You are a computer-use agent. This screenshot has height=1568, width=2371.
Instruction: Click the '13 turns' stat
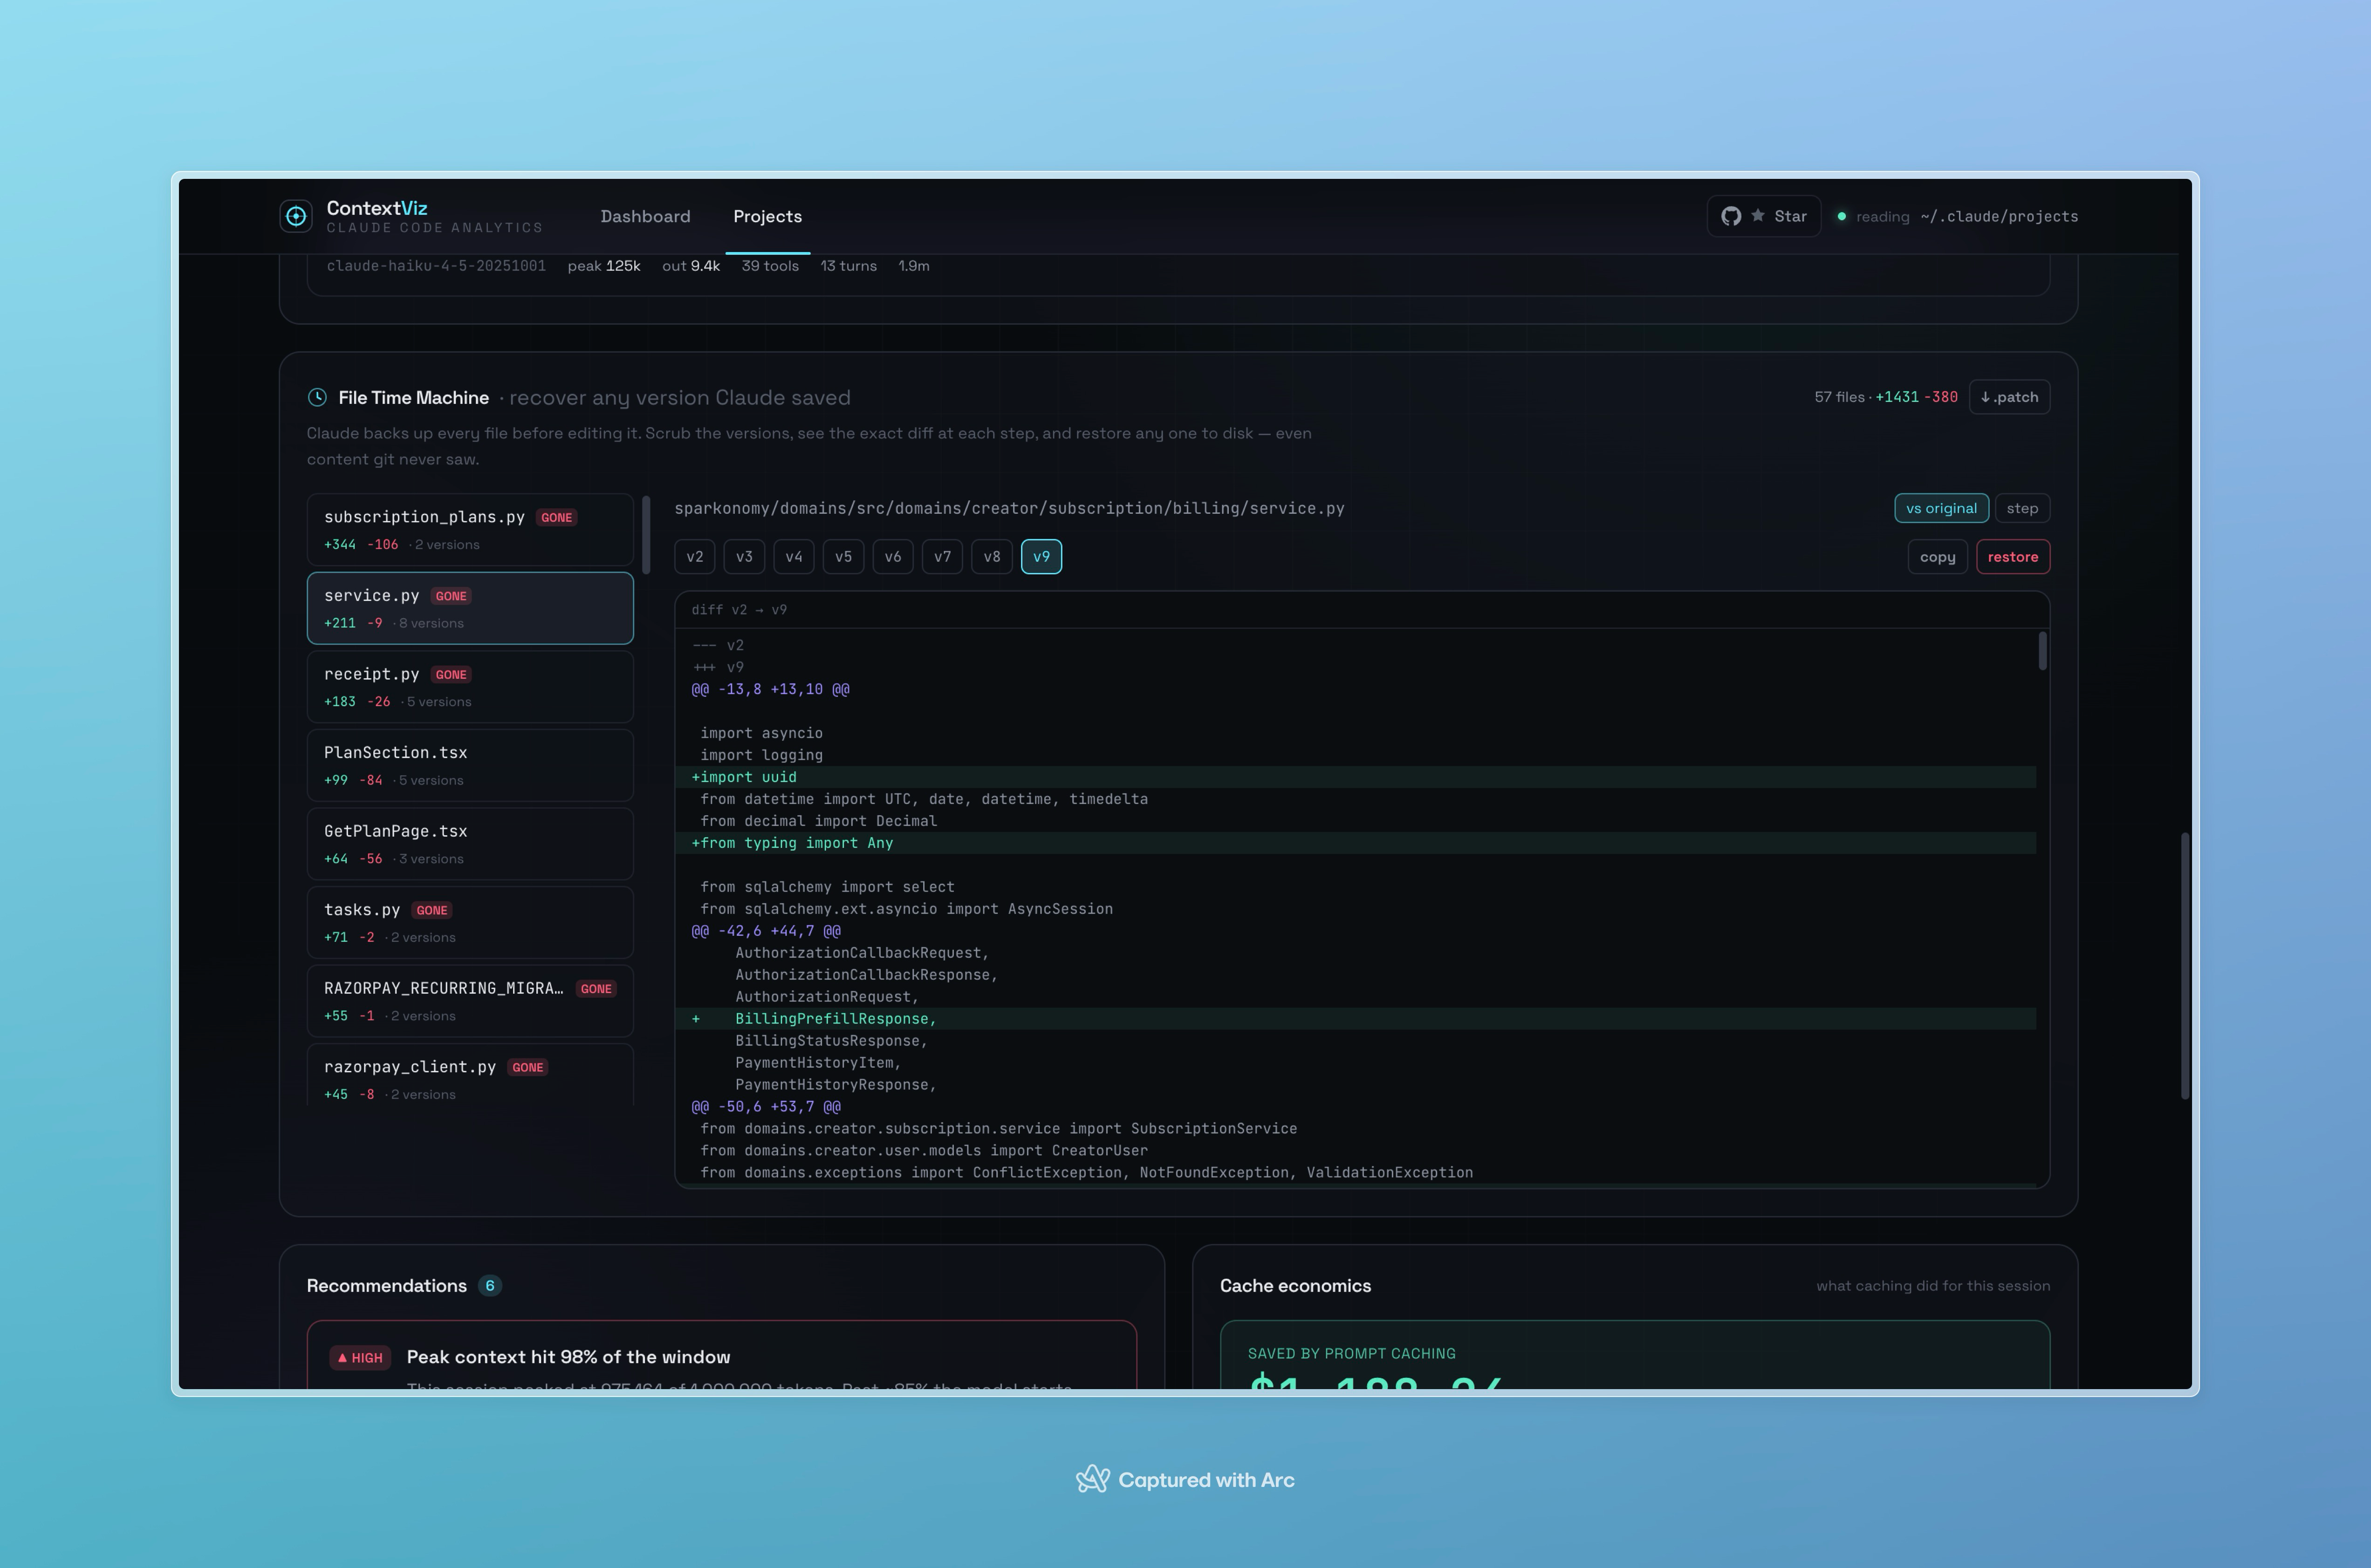pyautogui.click(x=849, y=266)
